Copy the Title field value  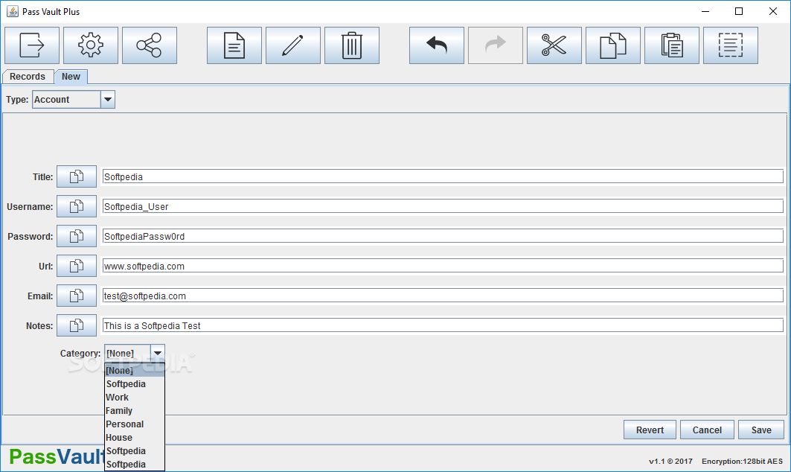pos(77,176)
